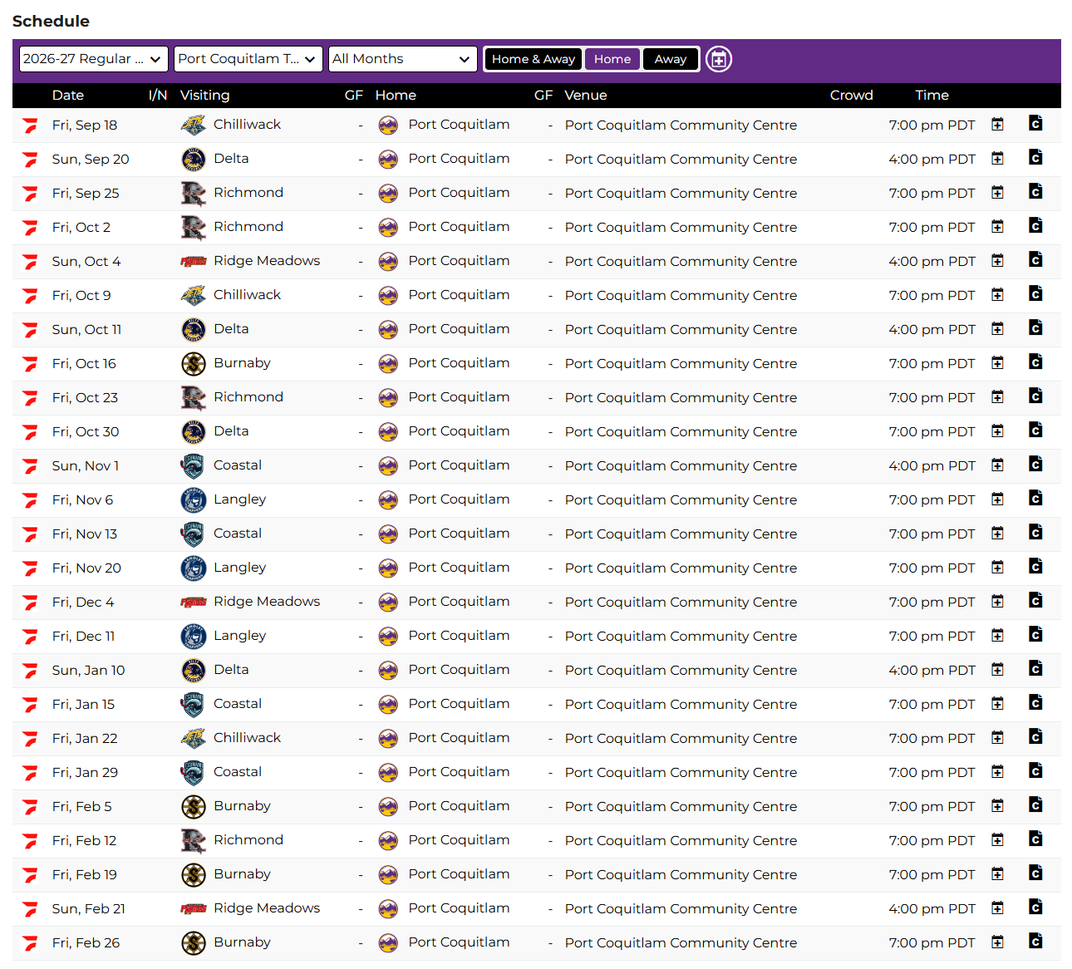Open Coastal team link in Fri, Jan 15 row
This screenshot has width=1072, height=969.
point(238,703)
